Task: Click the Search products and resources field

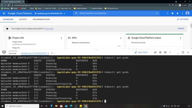Action: pyautogui.click(x=116, y=13)
